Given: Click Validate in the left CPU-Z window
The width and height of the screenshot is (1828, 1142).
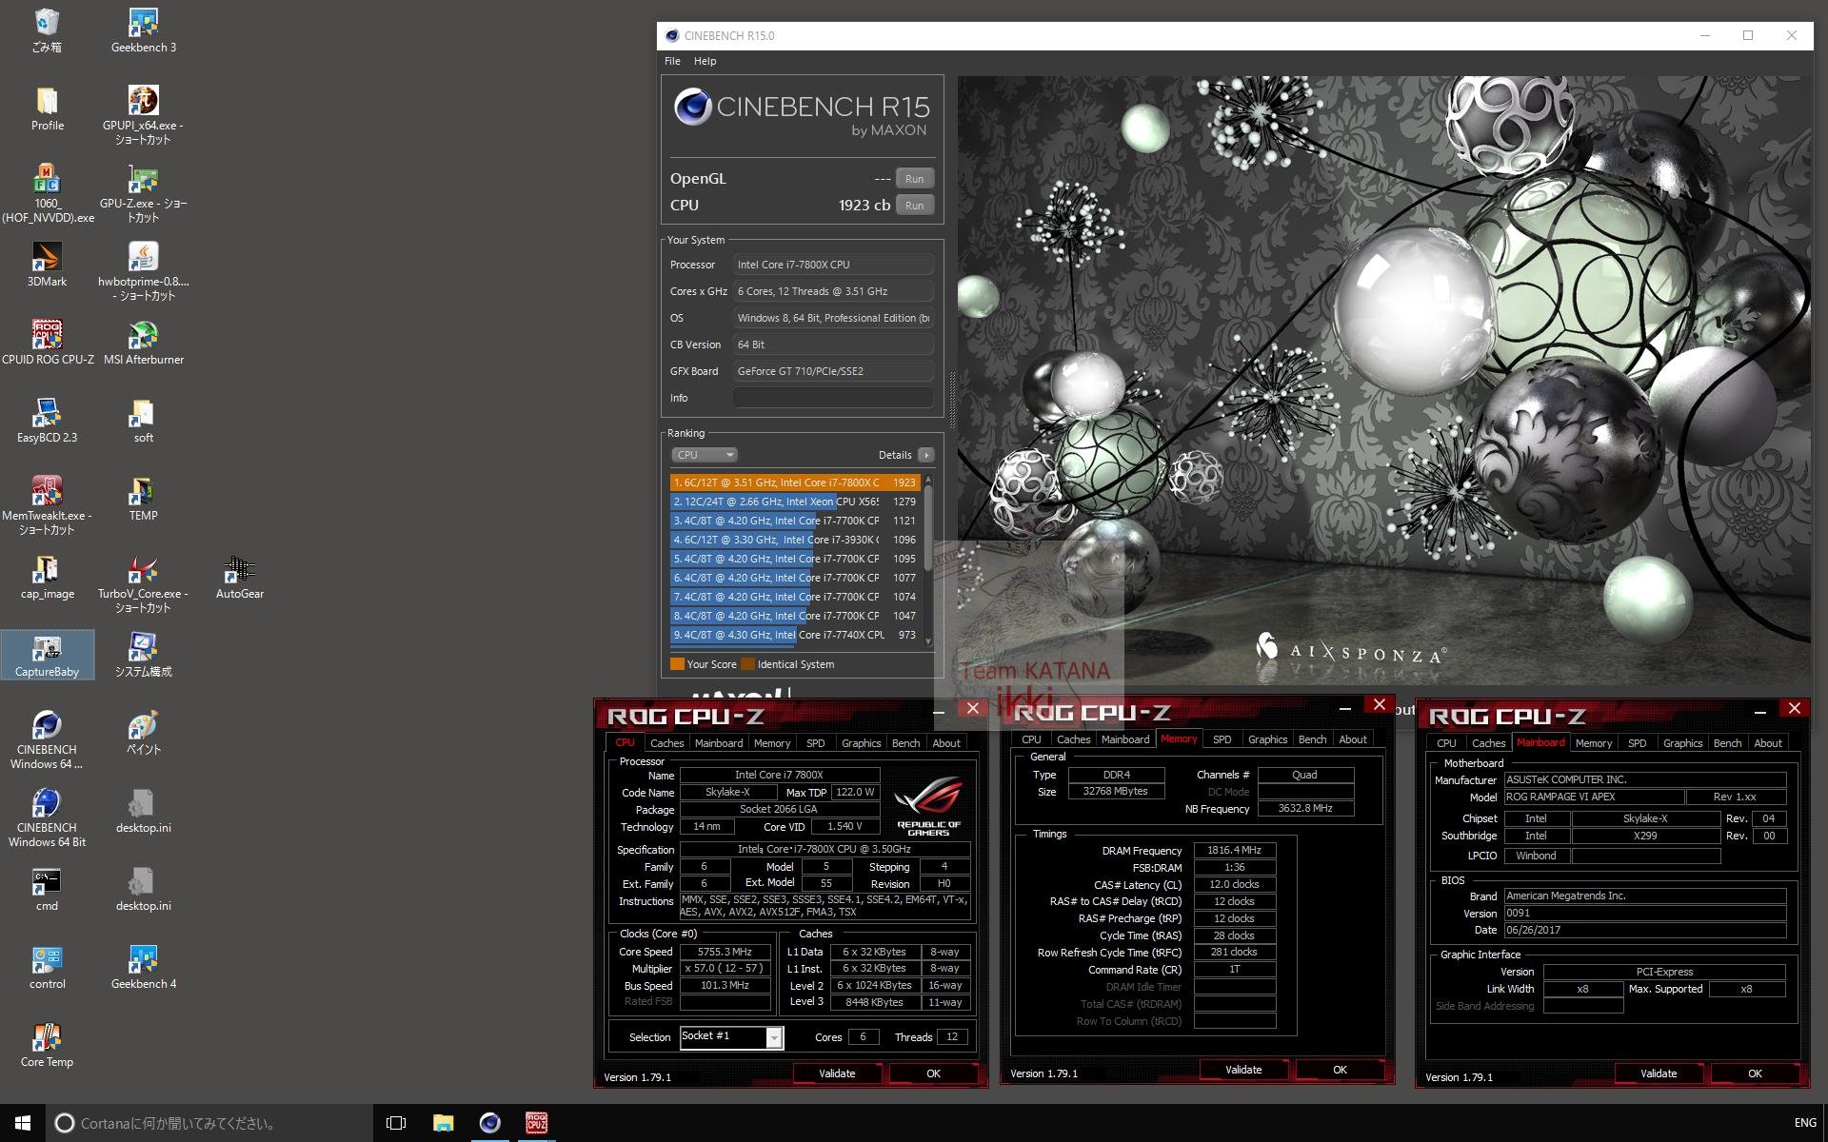Looking at the screenshot, I should pos(837,1073).
